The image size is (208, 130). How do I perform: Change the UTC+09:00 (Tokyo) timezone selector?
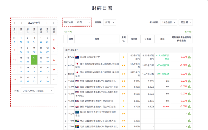tap(37, 91)
